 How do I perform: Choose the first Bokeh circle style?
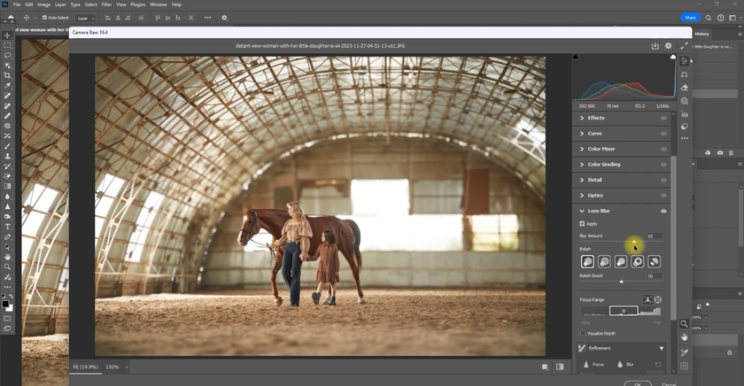click(587, 261)
